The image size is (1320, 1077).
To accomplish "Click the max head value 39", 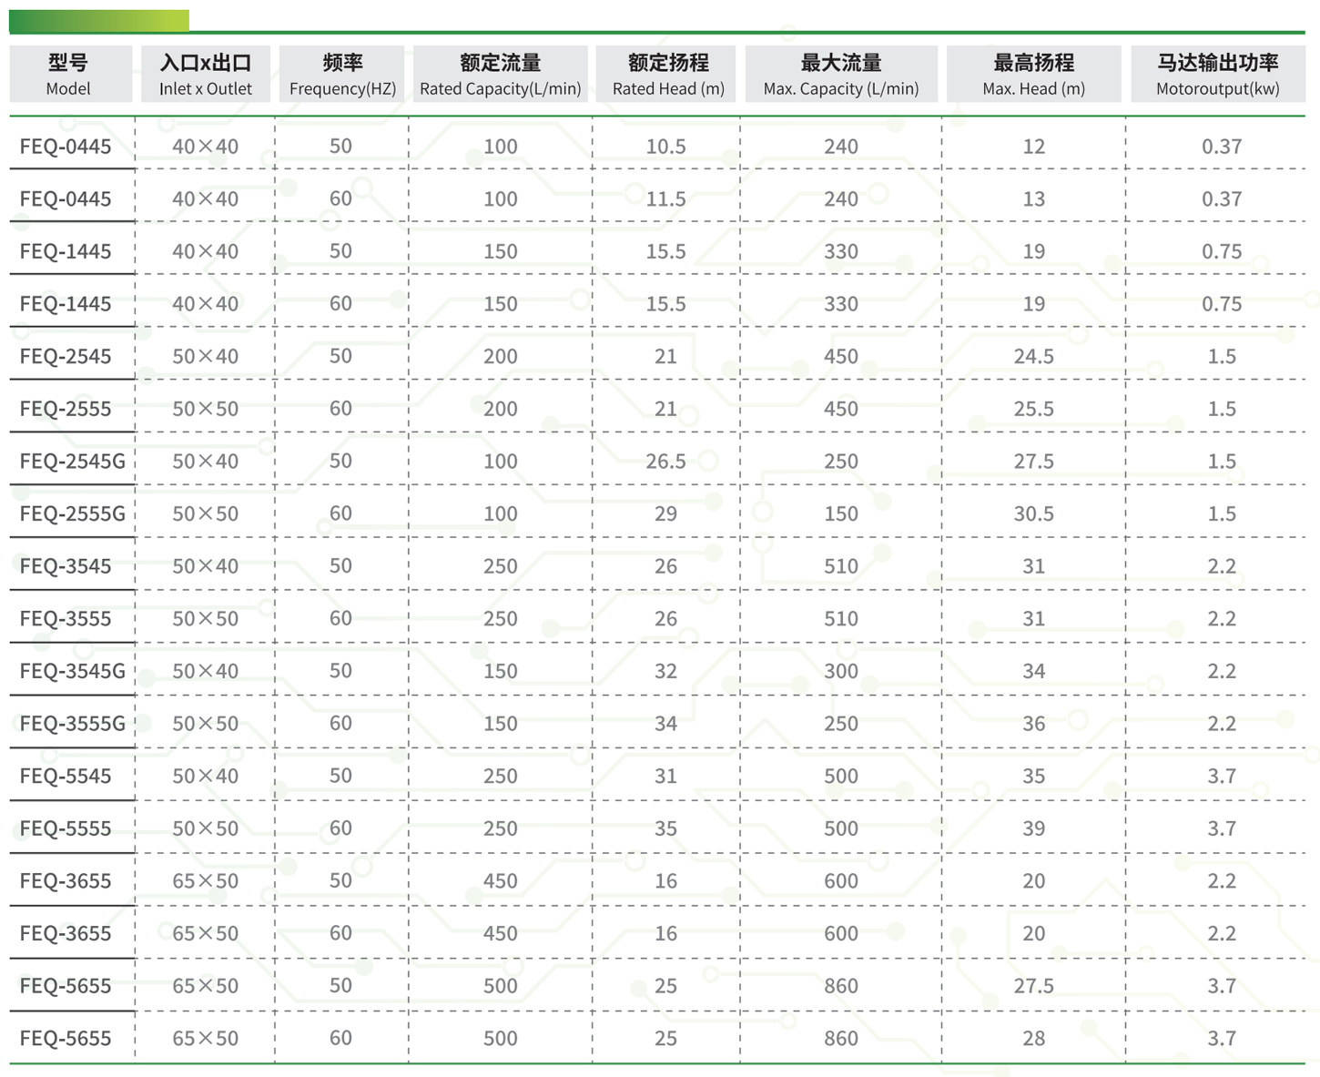I will tap(1034, 828).
